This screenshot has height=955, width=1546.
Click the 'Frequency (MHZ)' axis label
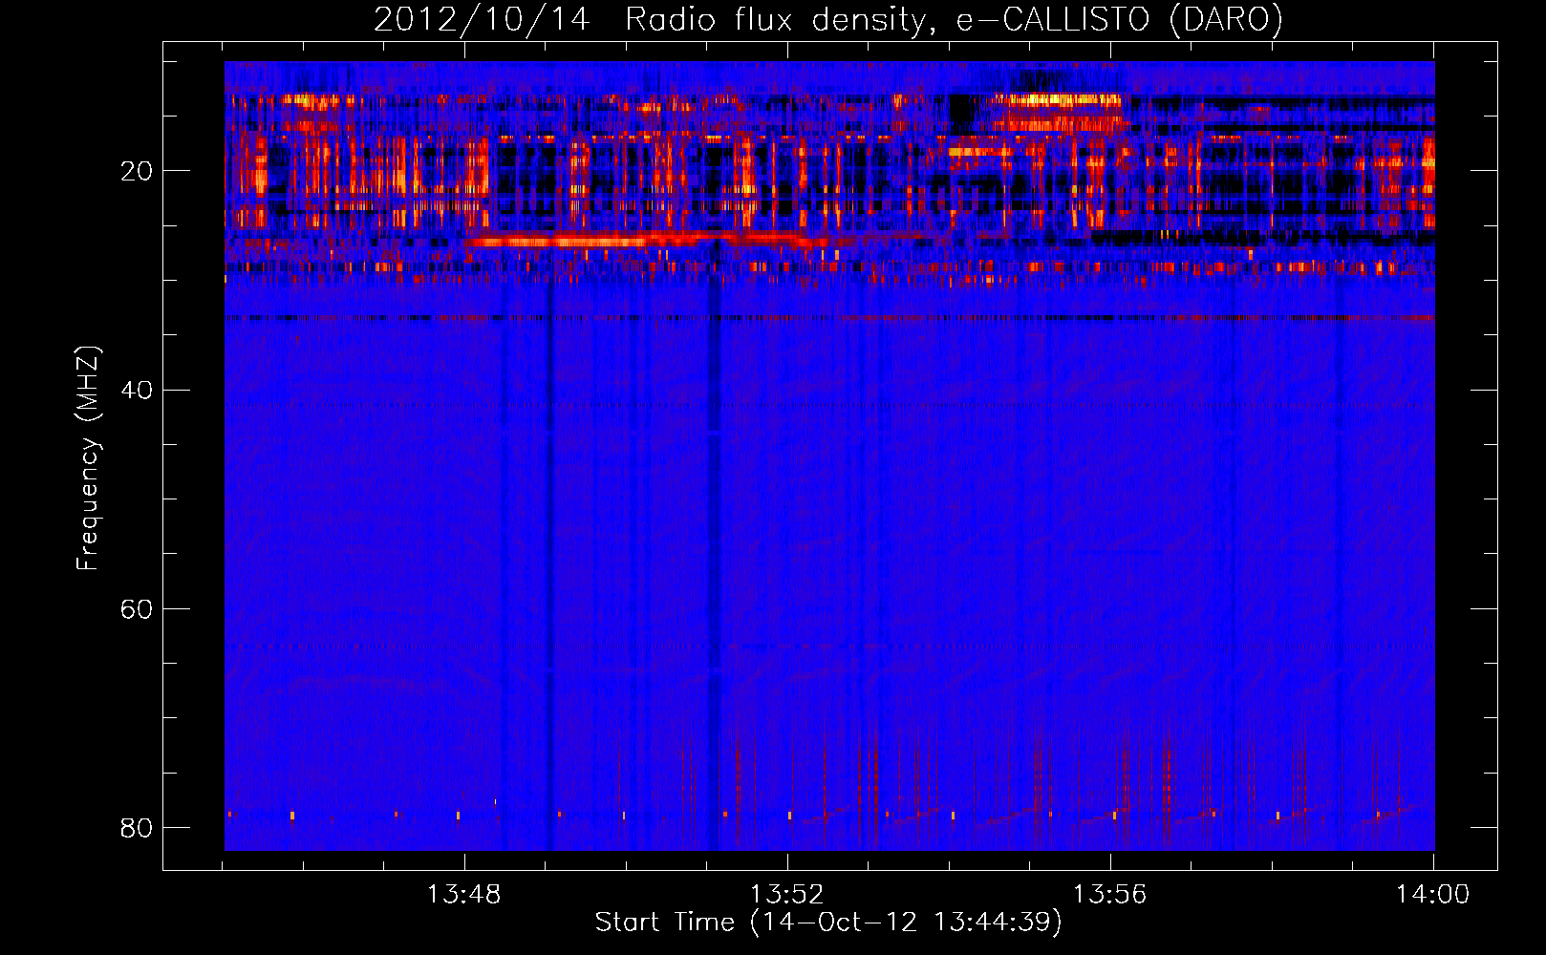click(87, 458)
